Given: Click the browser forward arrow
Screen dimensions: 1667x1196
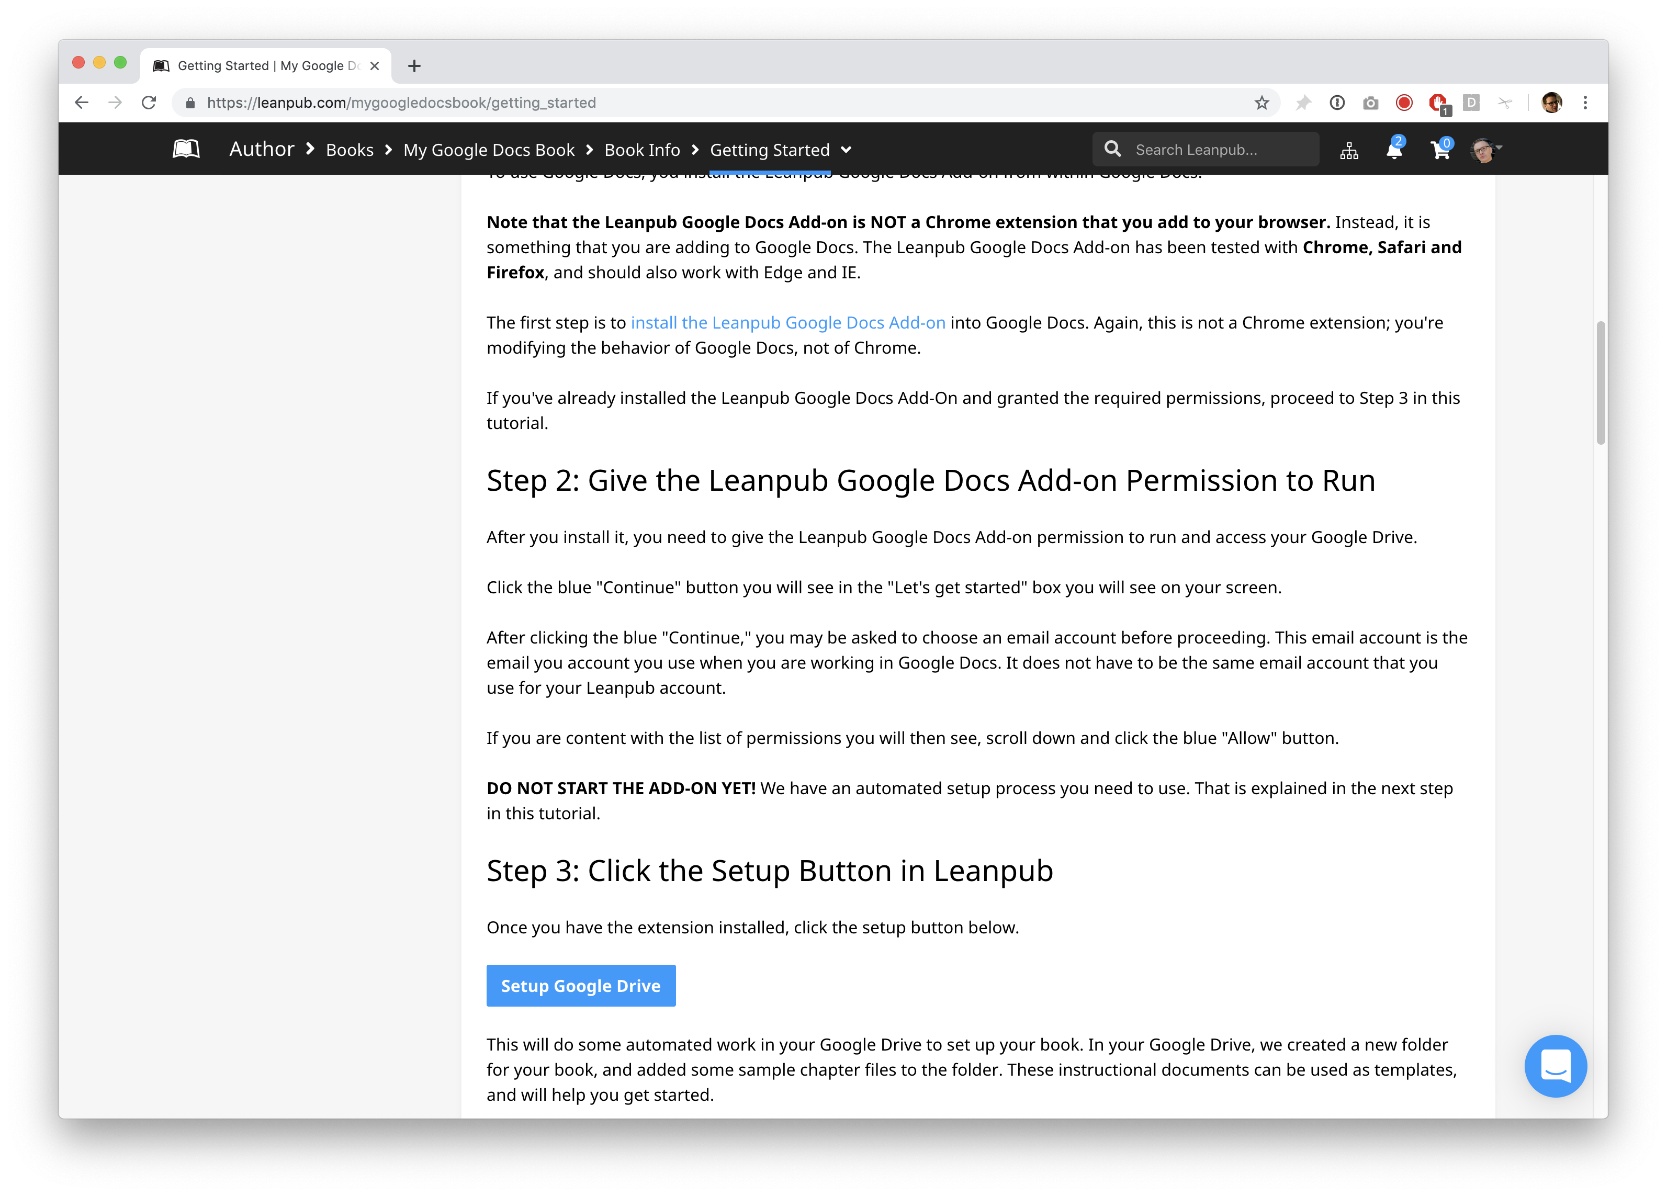Looking at the screenshot, I should (116, 103).
